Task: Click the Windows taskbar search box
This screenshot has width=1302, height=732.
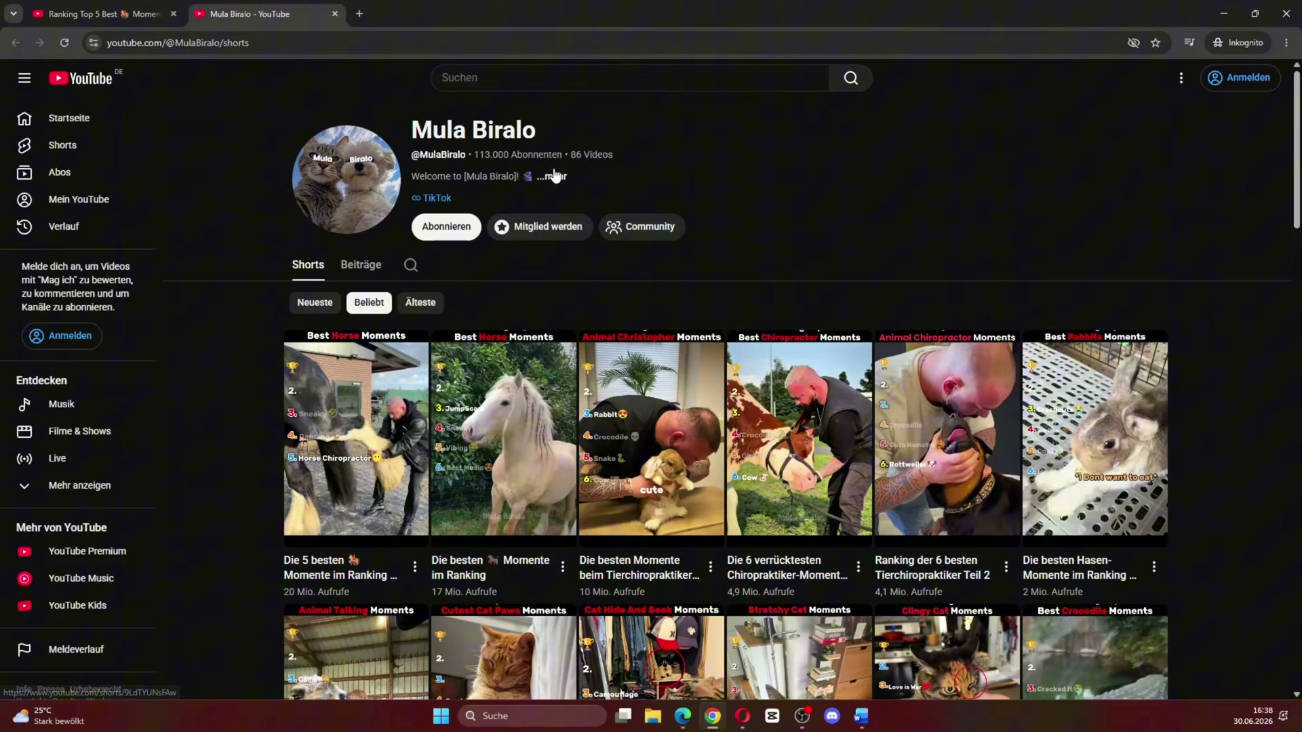Action: pyautogui.click(x=532, y=716)
